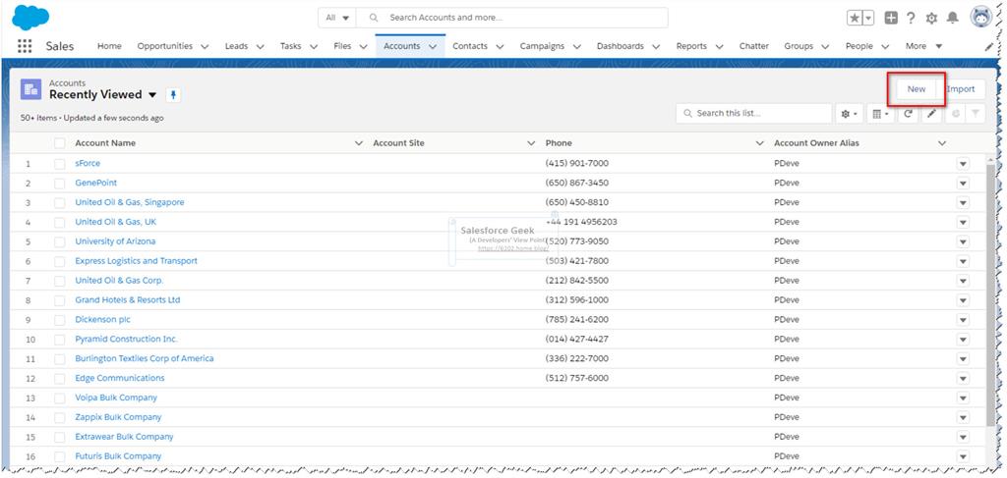
Task: Open the Zappix Bulk Company account
Action: tap(118, 418)
